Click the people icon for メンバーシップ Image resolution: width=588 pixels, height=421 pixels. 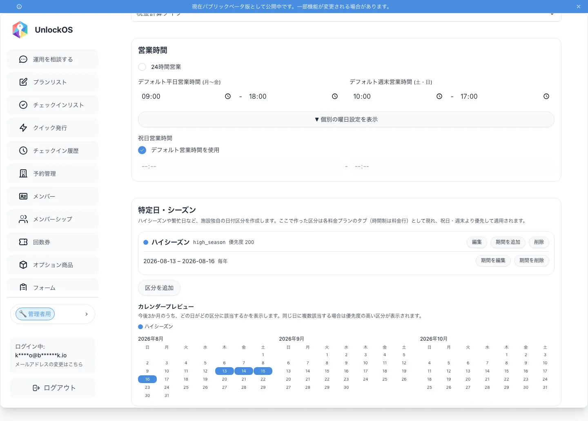23,219
